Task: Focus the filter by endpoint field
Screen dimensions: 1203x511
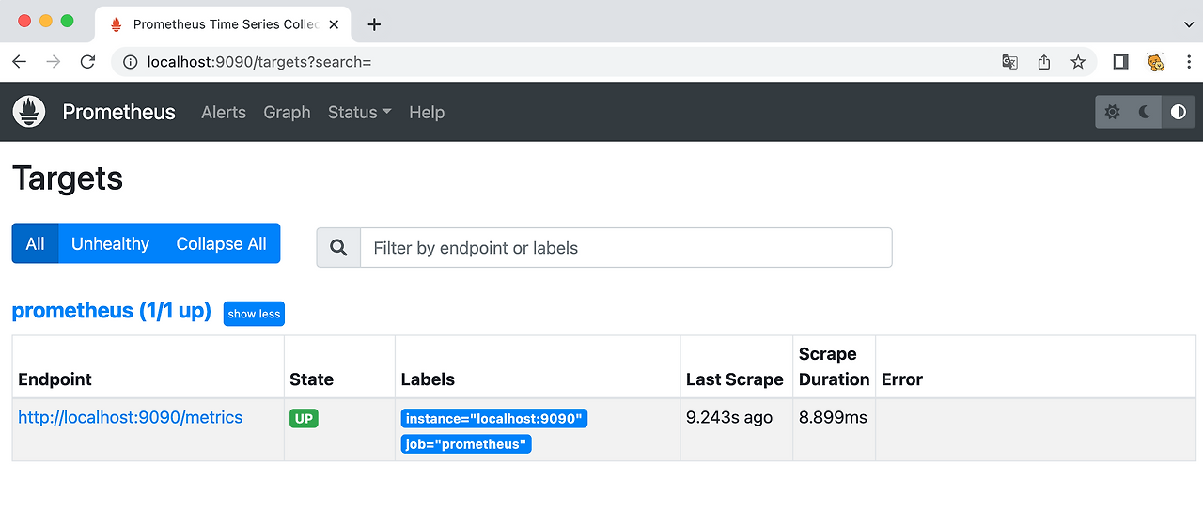Action: tap(625, 248)
